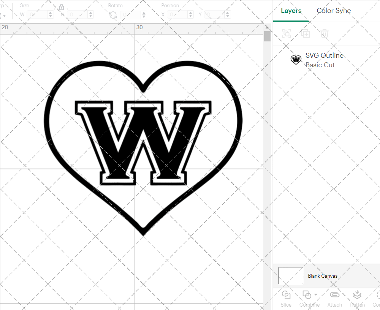This screenshot has width=380, height=310.
Task: Click the Slice tool icon
Action: (x=286, y=295)
